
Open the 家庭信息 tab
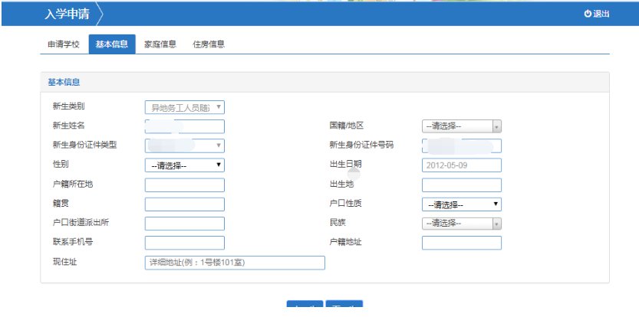coord(160,44)
